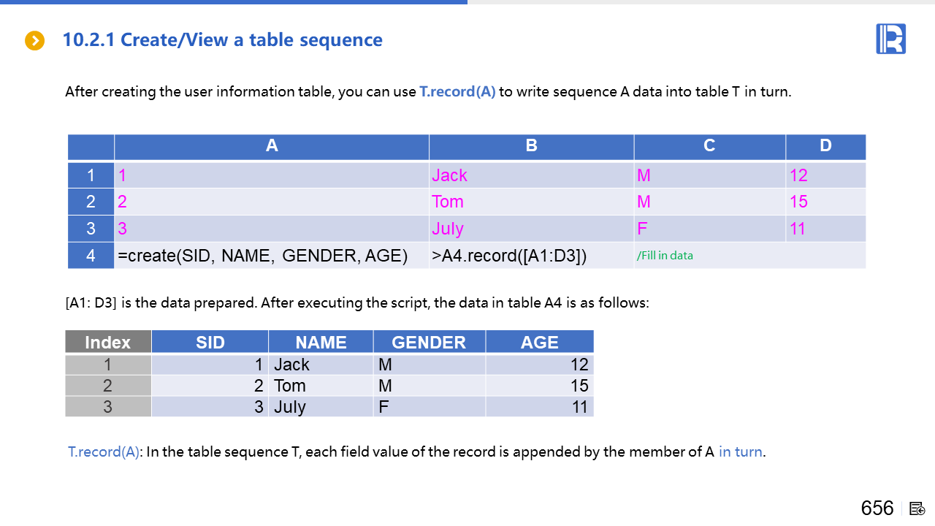Click the blue T.record(A) link in the intro sentence
The width and height of the screenshot is (935, 526).
tap(457, 92)
